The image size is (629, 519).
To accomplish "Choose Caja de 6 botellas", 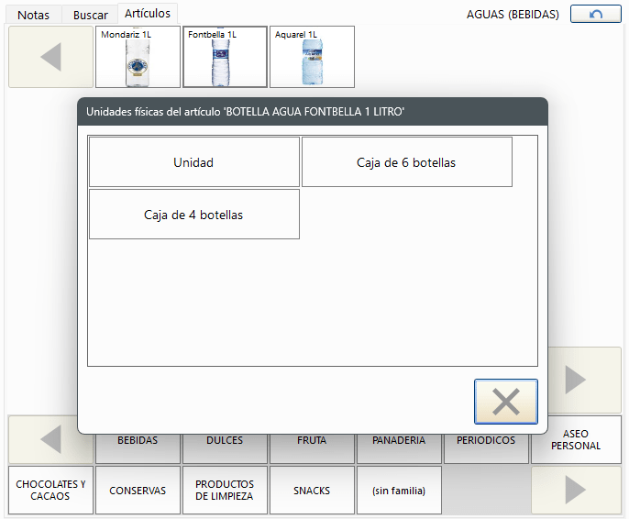I will pos(406,162).
